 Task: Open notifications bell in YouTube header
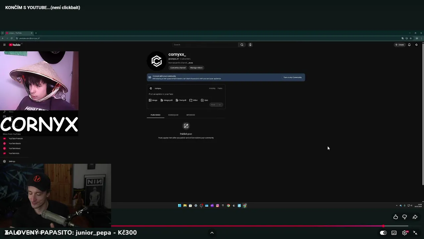click(409, 45)
